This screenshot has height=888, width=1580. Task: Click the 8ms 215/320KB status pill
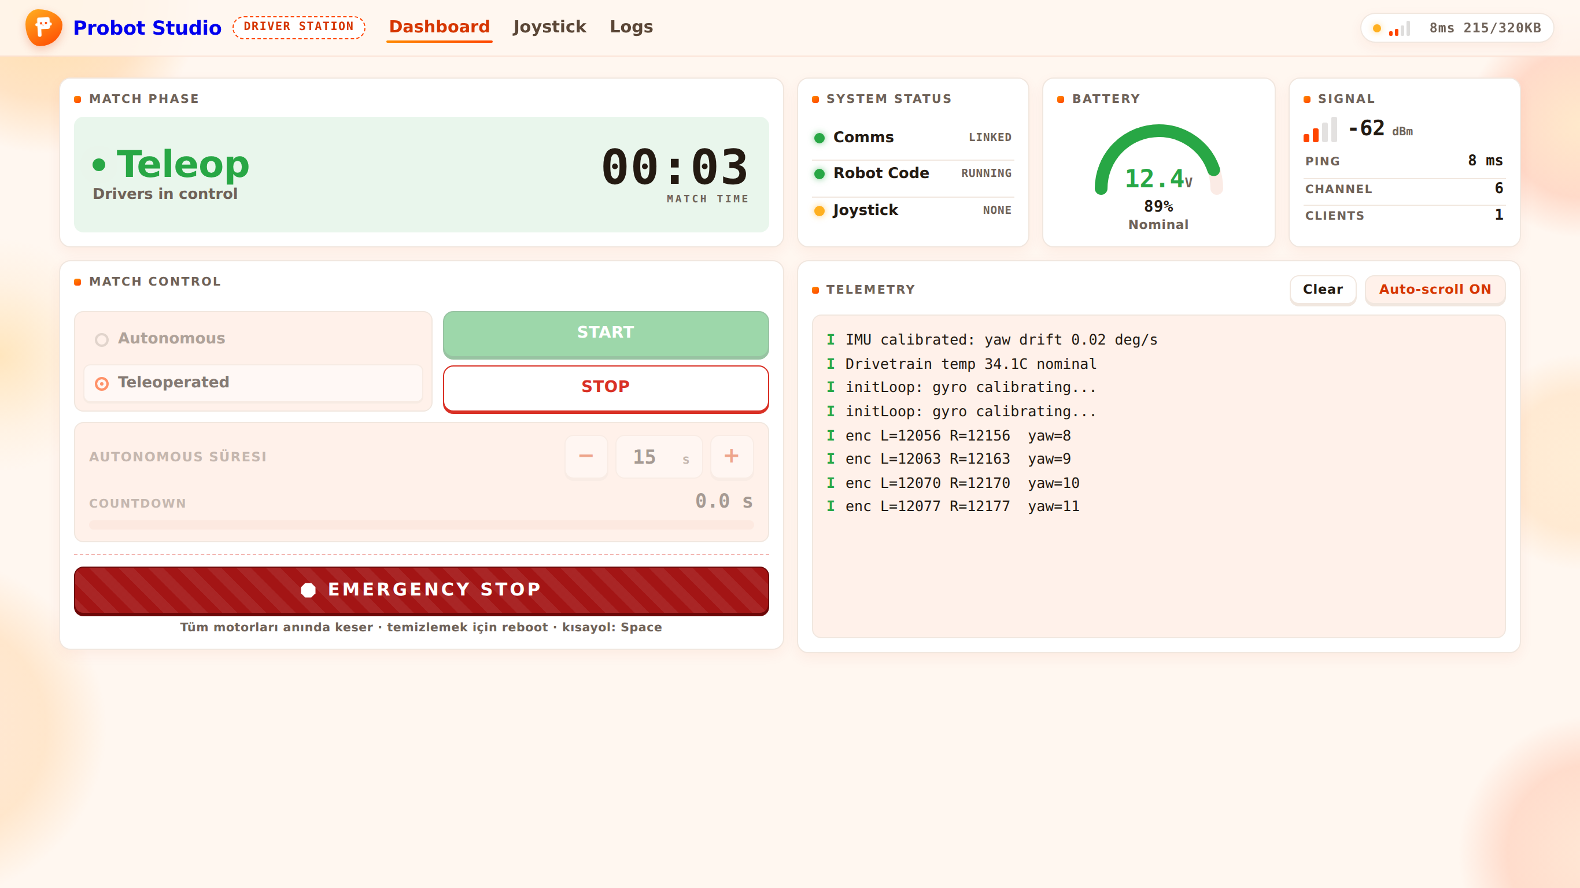(x=1457, y=28)
